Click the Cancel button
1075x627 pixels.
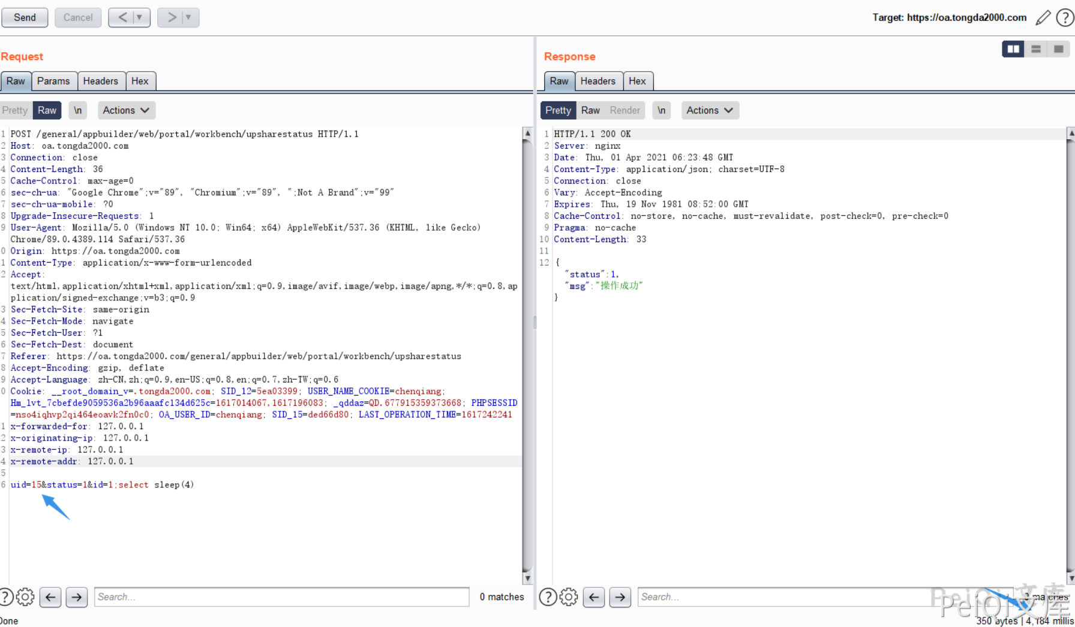click(78, 17)
